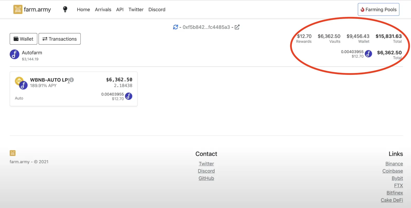
Task: Click the WBNB-AUTO LP vault name
Action: pyautogui.click(x=49, y=80)
